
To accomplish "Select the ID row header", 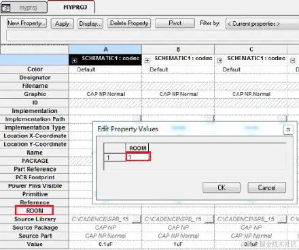I will coord(35,103).
